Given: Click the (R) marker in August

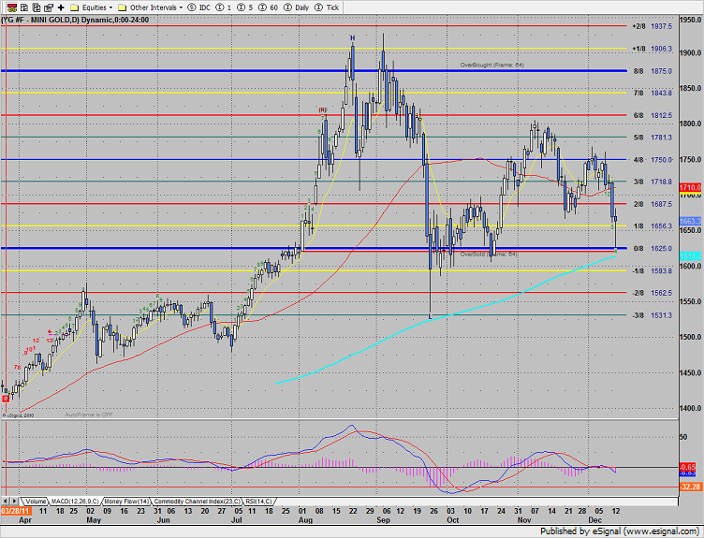Looking at the screenshot, I should (322, 109).
